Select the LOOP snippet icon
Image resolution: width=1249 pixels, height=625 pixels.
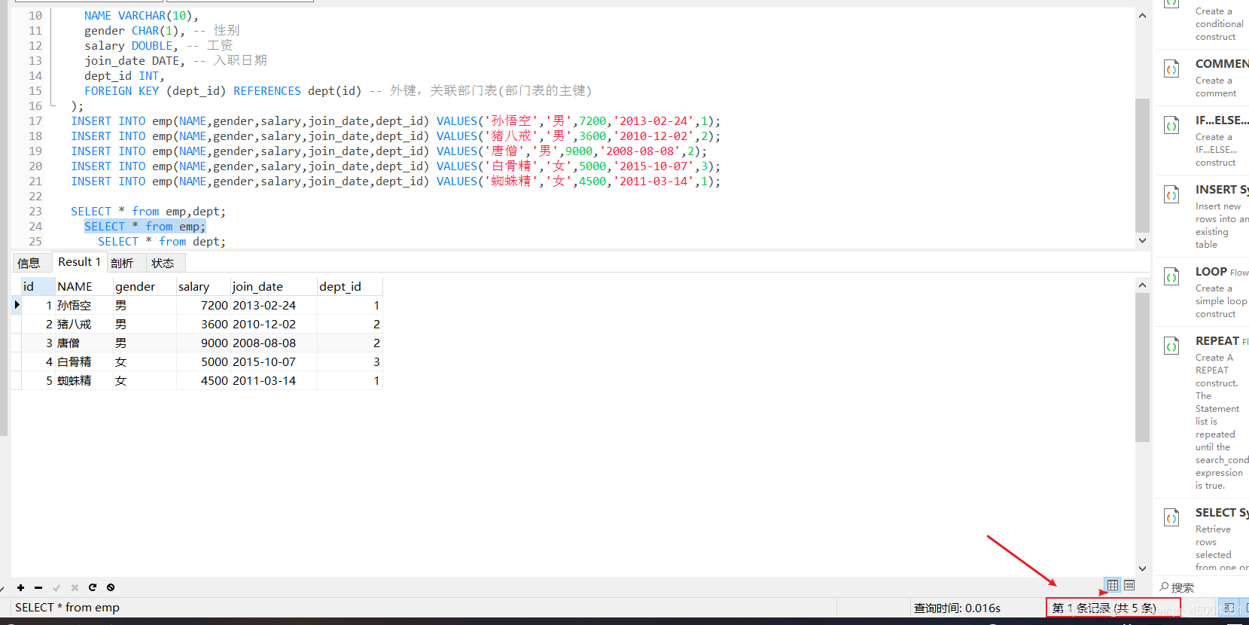click(x=1171, y=277)
